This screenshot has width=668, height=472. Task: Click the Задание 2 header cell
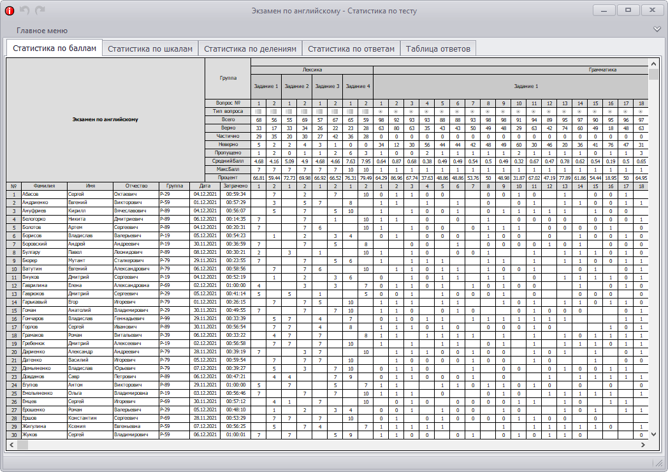[x=297, y=86]
